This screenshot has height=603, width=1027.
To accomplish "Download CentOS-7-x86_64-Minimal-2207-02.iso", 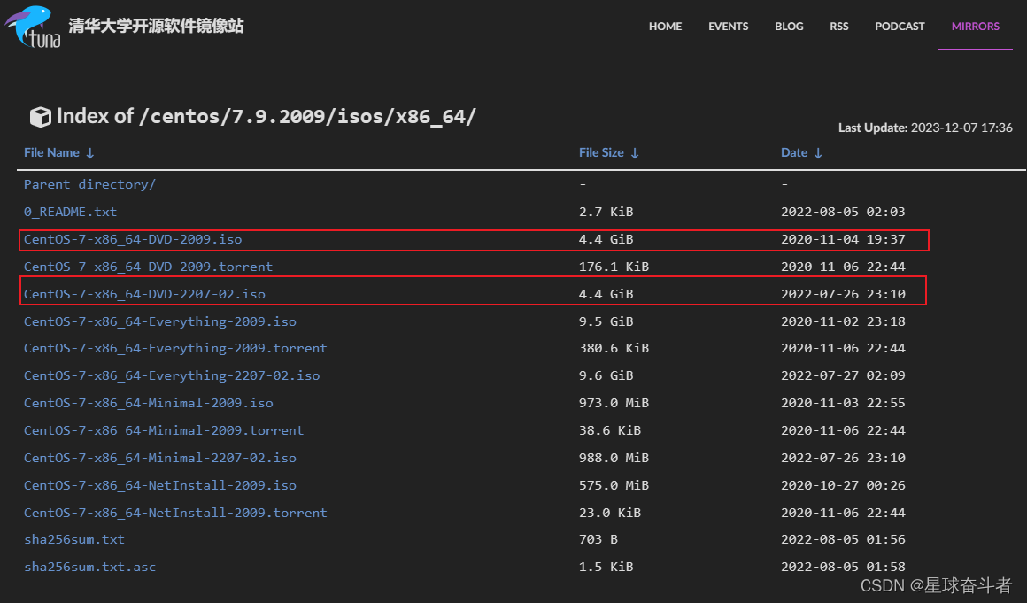I will [160, 459].
